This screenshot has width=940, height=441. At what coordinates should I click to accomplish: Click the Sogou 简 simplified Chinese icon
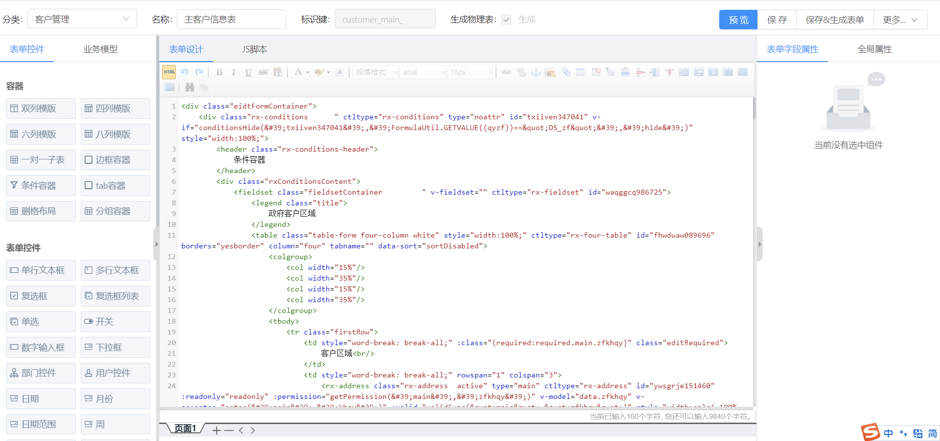click(932, 433)
